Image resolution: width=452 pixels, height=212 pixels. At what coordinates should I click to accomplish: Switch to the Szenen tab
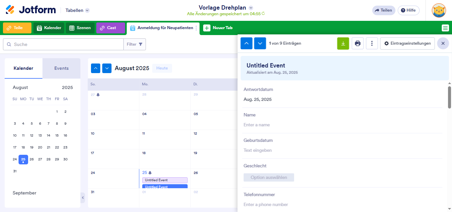coord(80,28)
